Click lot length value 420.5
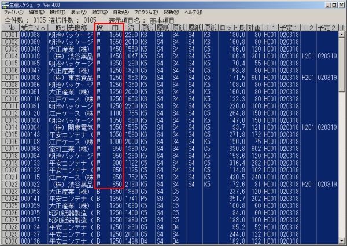This screenshot has height=246, width=347. tap(238, 177)
